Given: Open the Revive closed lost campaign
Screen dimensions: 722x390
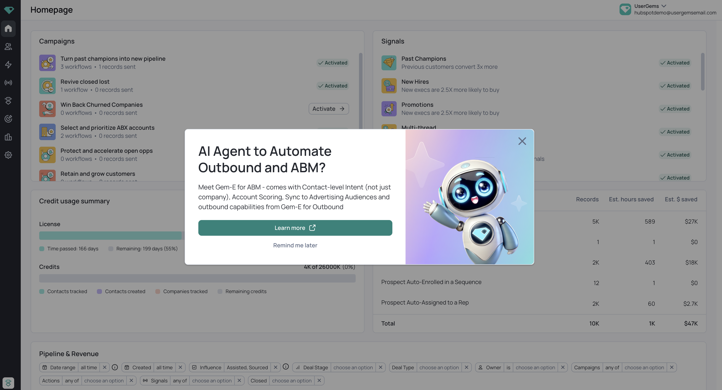Looking at the screenshot, I should click(x=85, y=81).
